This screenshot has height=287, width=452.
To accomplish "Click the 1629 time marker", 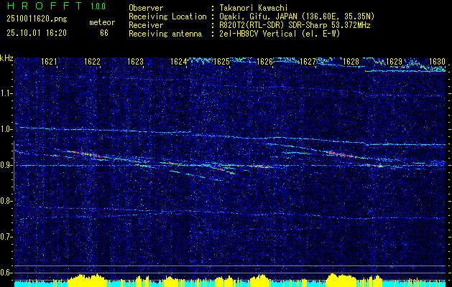I will coord(394,61).
